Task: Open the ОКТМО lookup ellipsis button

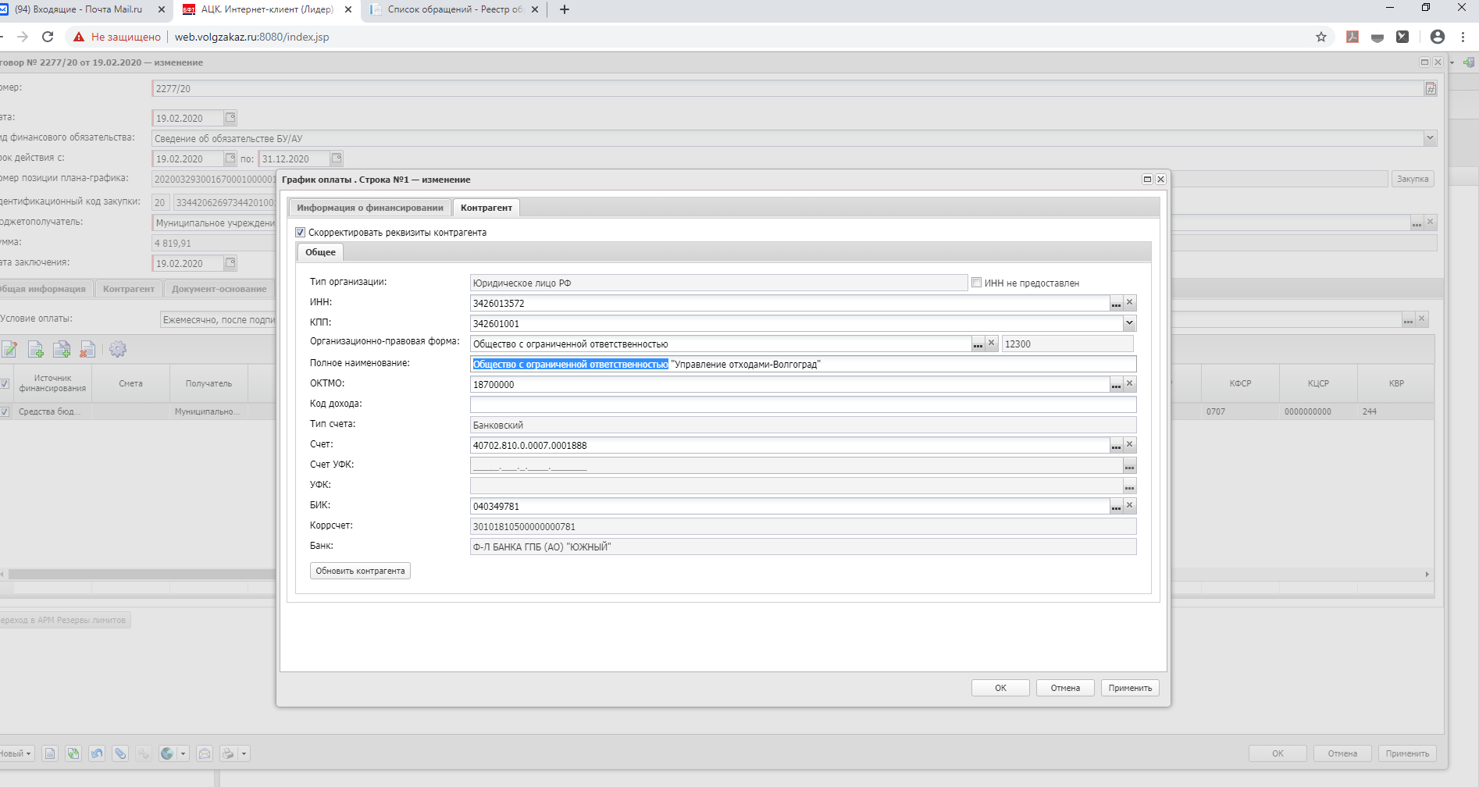Action: pos(1116,385)
